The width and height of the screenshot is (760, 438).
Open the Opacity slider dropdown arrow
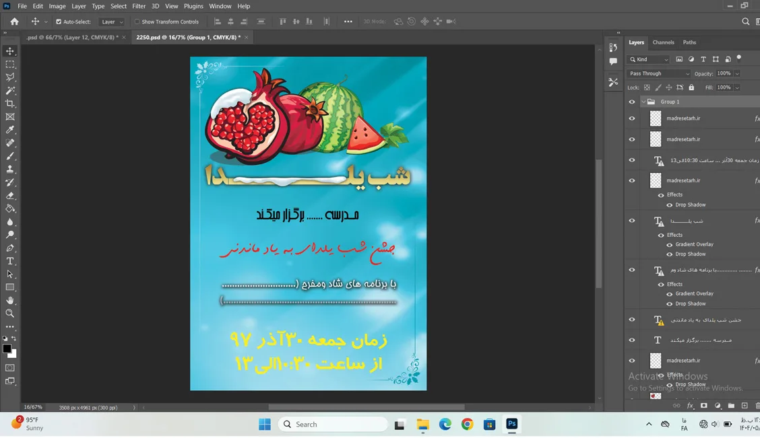(x=737, y=73)
